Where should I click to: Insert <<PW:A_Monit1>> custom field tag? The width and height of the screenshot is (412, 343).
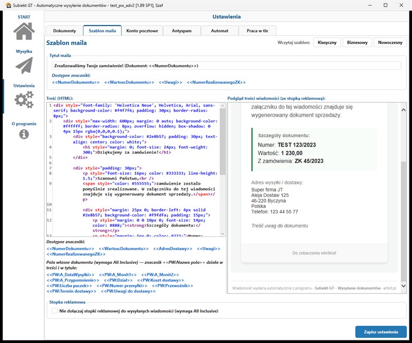pos(118,275)
